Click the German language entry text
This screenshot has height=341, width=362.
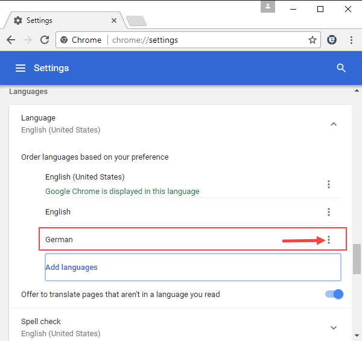pos(59,240)
